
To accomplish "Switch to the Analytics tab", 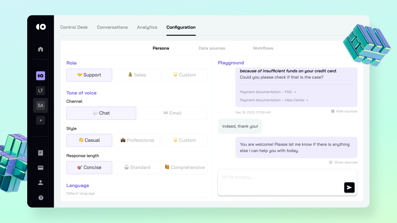I will (x=147, y=27).
